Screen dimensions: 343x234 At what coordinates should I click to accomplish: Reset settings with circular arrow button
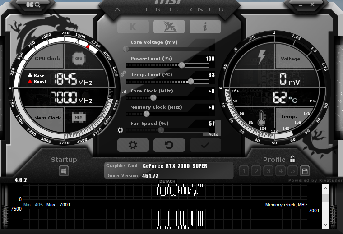[x=169, y=145]
